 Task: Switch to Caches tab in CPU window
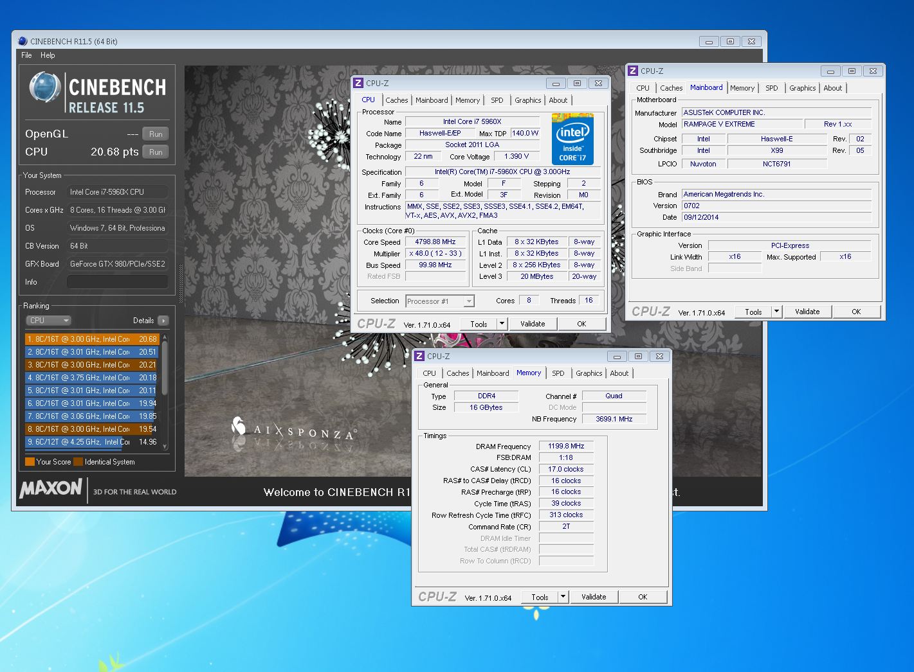397,100
